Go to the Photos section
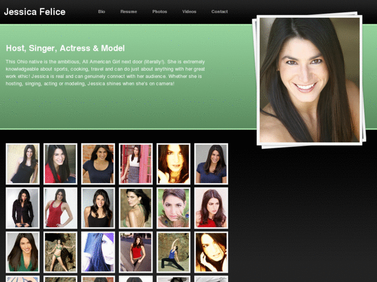This screenshot has width=377, height=282. [x=160, y=11]
